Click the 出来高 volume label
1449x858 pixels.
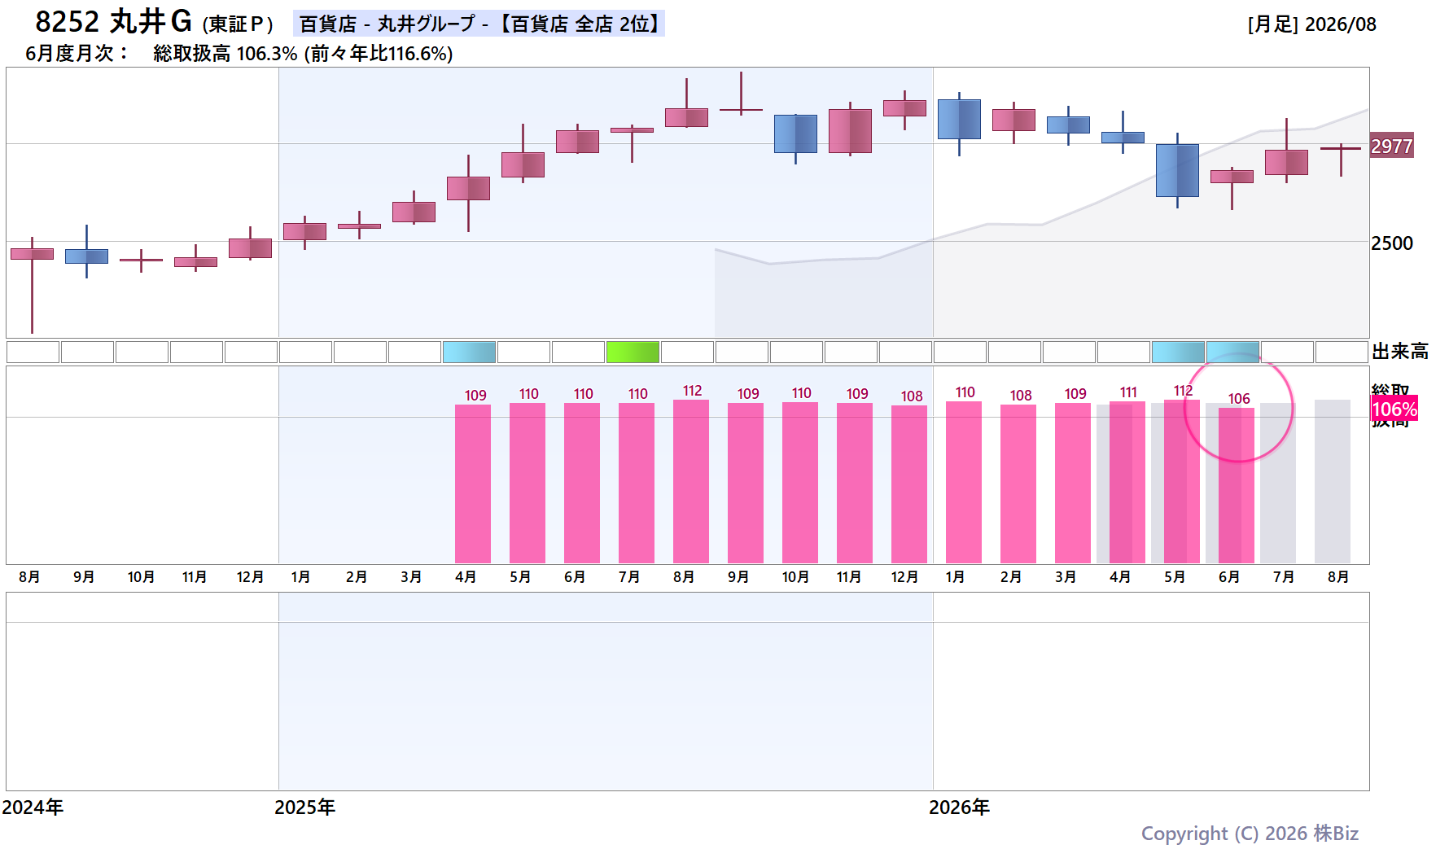(x=1400, y=352)
